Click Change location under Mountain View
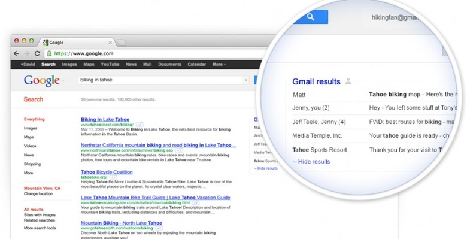Screen dimensions: 467x239 (x=38, y=193)
